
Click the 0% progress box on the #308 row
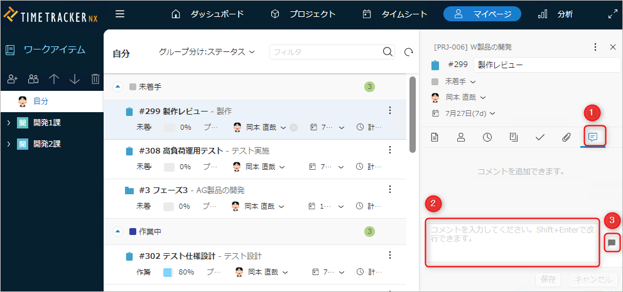[x=170, y=167]
